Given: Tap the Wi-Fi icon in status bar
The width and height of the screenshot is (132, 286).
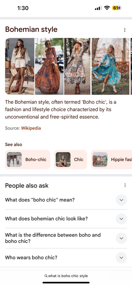Looking at the screenshot, I should click(107, 8).
